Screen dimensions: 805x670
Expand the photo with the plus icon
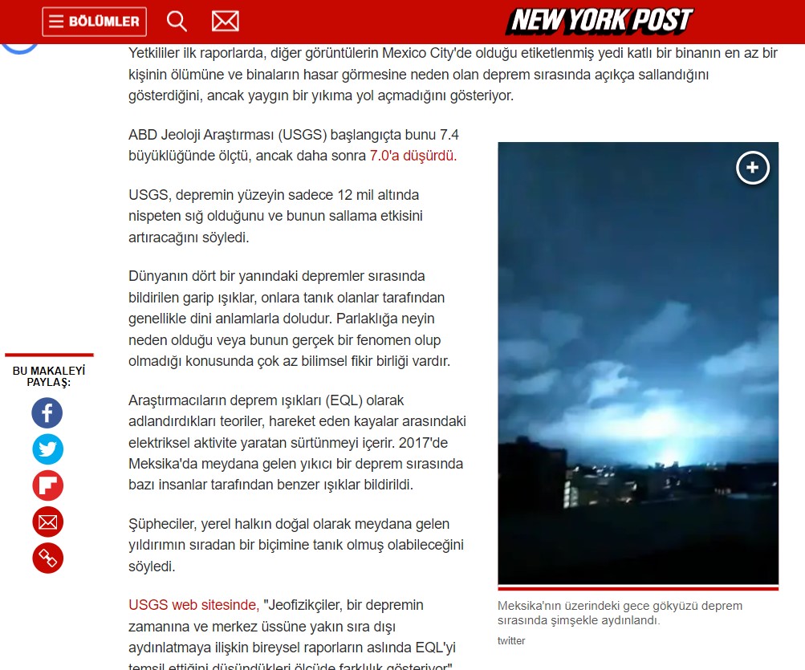[x=753, y=168]
